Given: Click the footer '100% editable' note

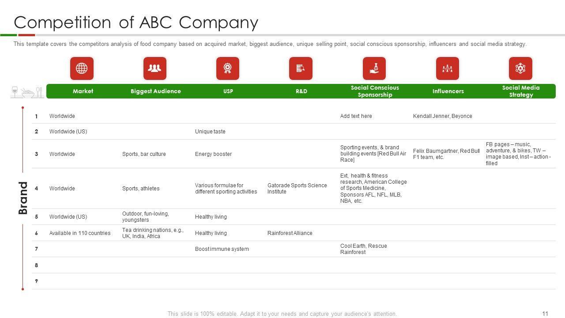Looking at the screenshot, I should tap(282, 314).
